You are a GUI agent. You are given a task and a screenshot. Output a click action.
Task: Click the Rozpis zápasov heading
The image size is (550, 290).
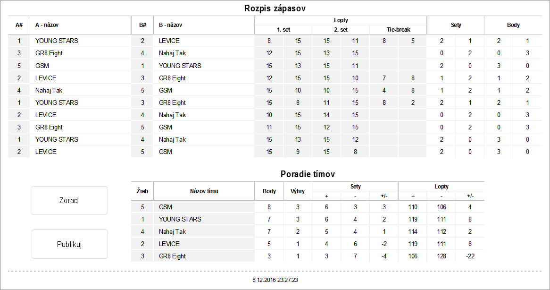pyautogui.click(x=275, y=9)
